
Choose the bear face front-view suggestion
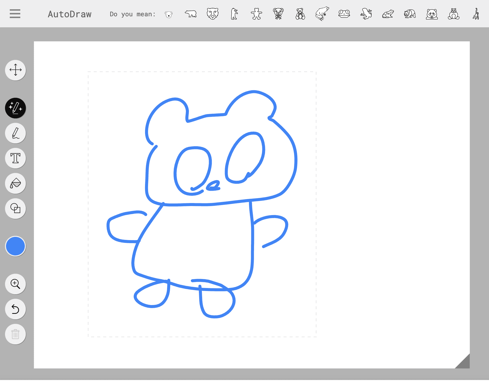point(213,14)
